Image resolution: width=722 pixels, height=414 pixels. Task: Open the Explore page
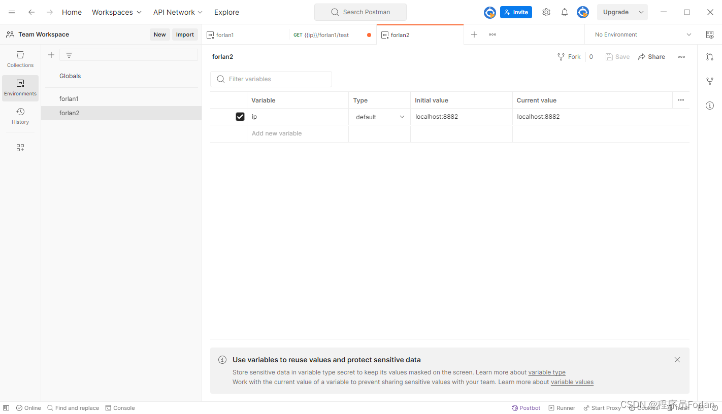pyautogui.click(x=226, y=12)
